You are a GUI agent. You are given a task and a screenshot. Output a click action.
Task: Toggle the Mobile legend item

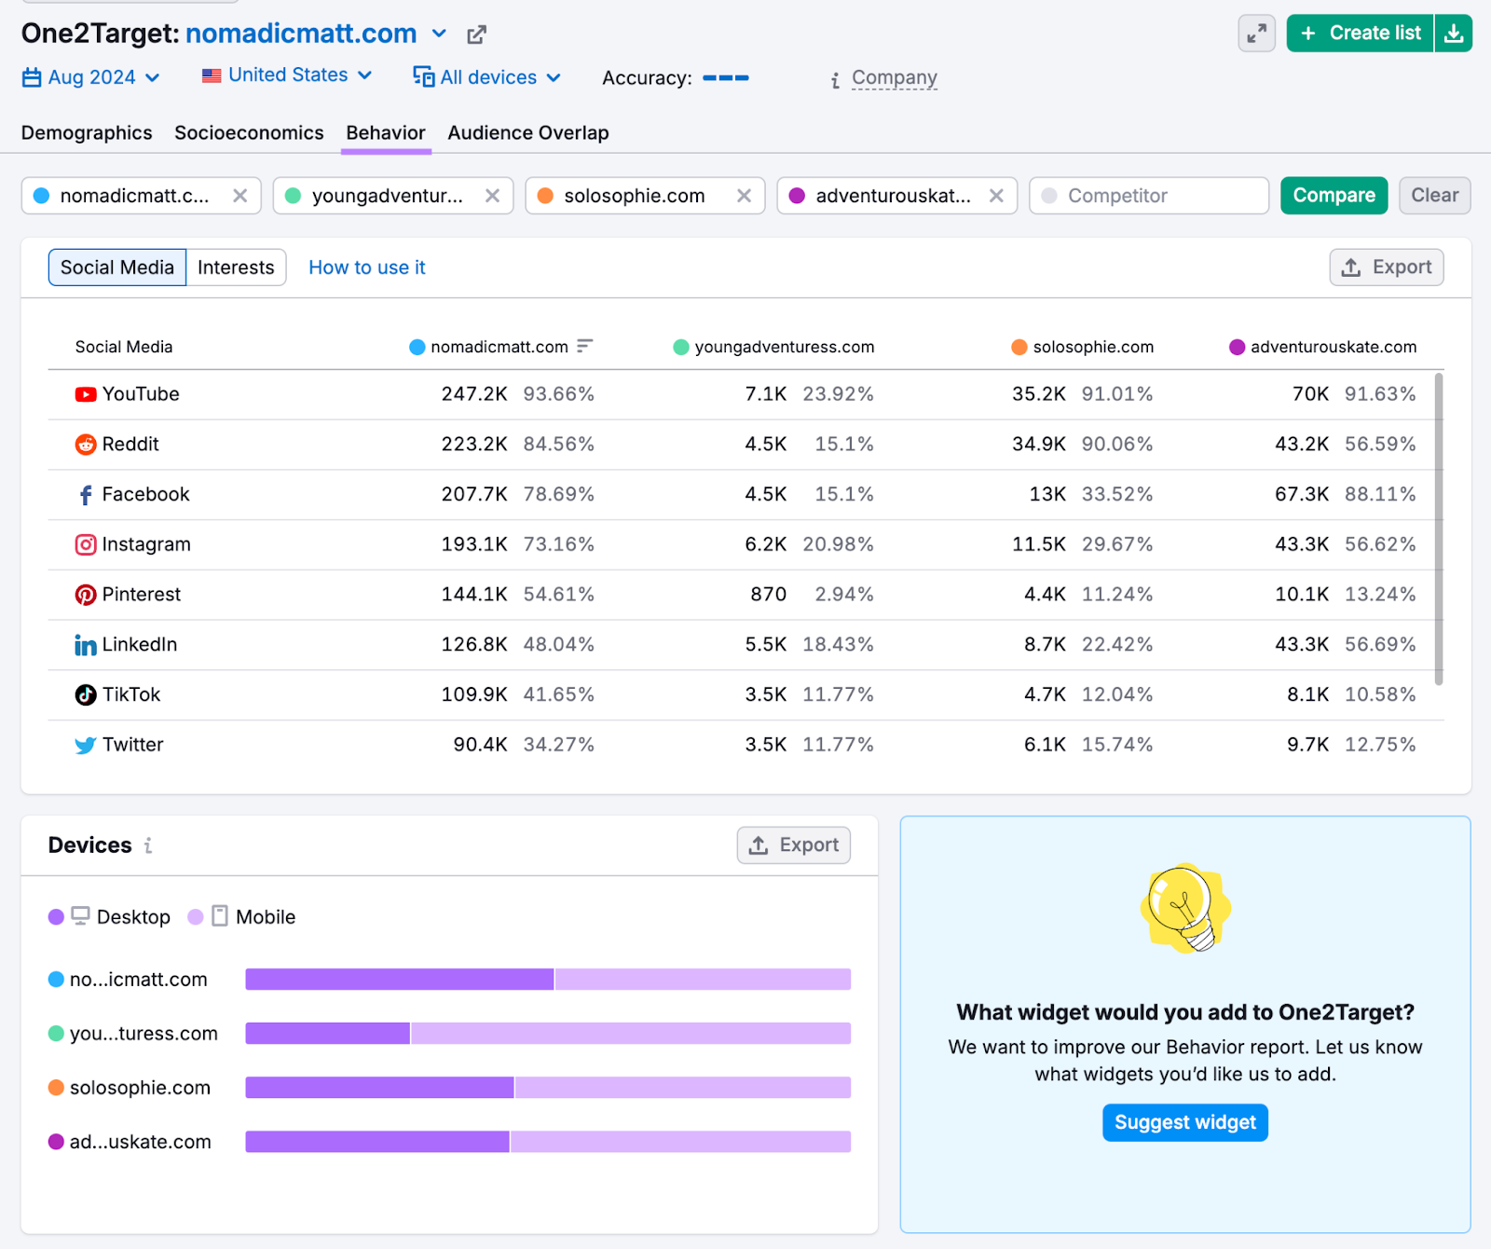[x=242, y=917]
